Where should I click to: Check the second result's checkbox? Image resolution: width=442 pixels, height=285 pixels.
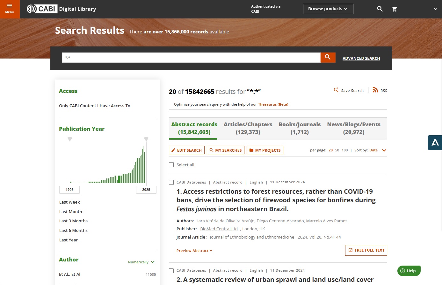click(x=171, y=271)
